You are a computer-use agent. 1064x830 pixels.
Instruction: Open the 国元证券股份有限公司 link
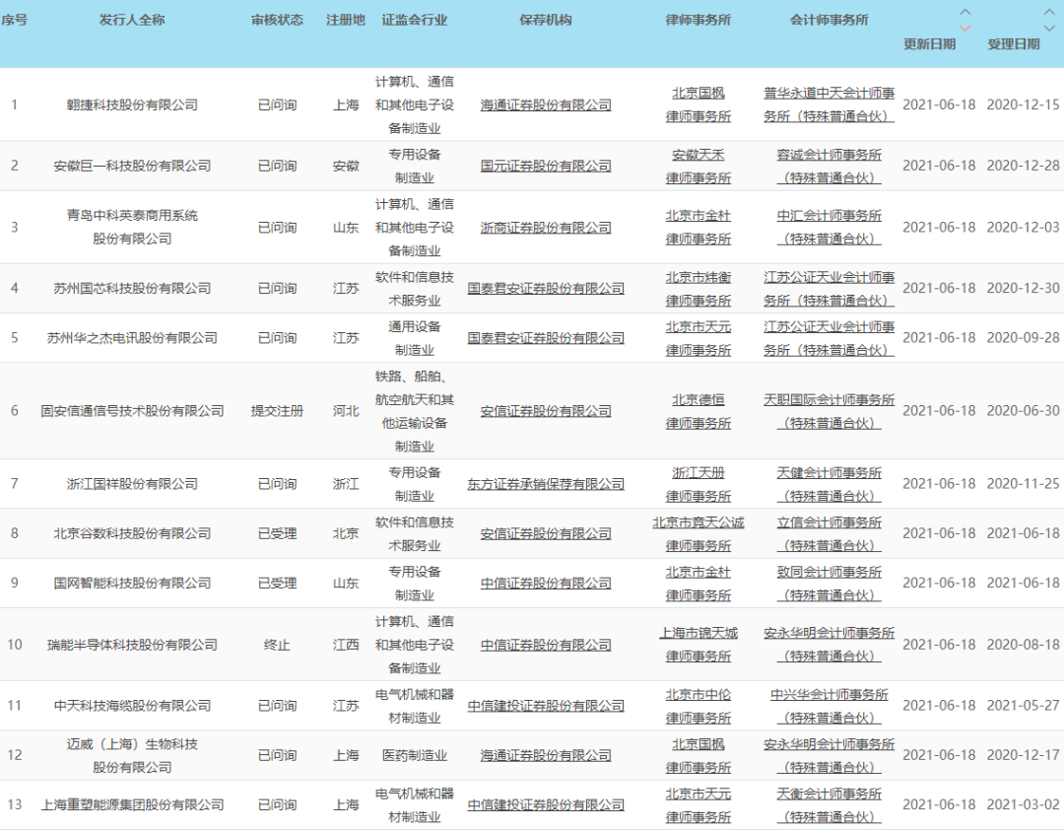click(x=545, y=165)
